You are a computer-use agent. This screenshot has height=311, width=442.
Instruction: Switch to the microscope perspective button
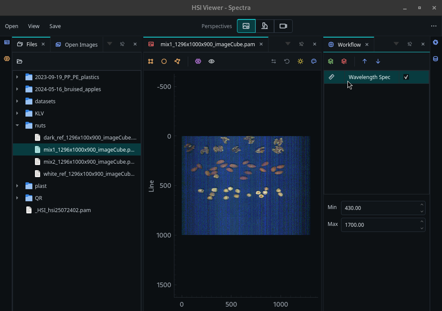tap(265, 26)
